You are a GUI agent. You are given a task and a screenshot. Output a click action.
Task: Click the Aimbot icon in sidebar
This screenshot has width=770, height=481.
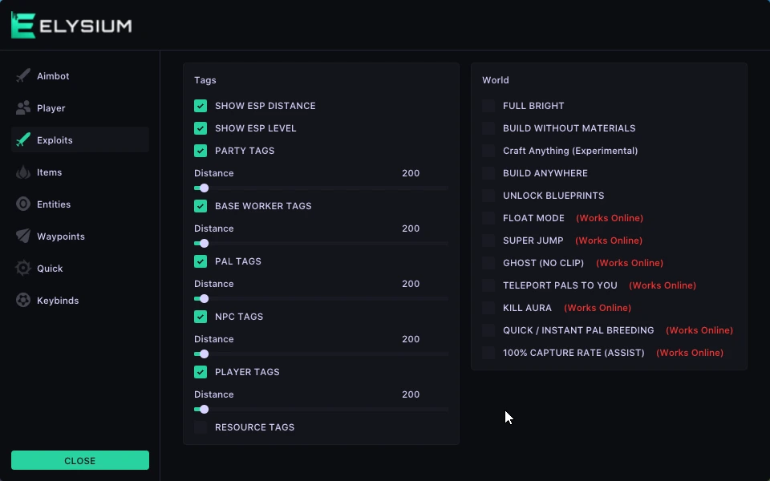point(23,76)
